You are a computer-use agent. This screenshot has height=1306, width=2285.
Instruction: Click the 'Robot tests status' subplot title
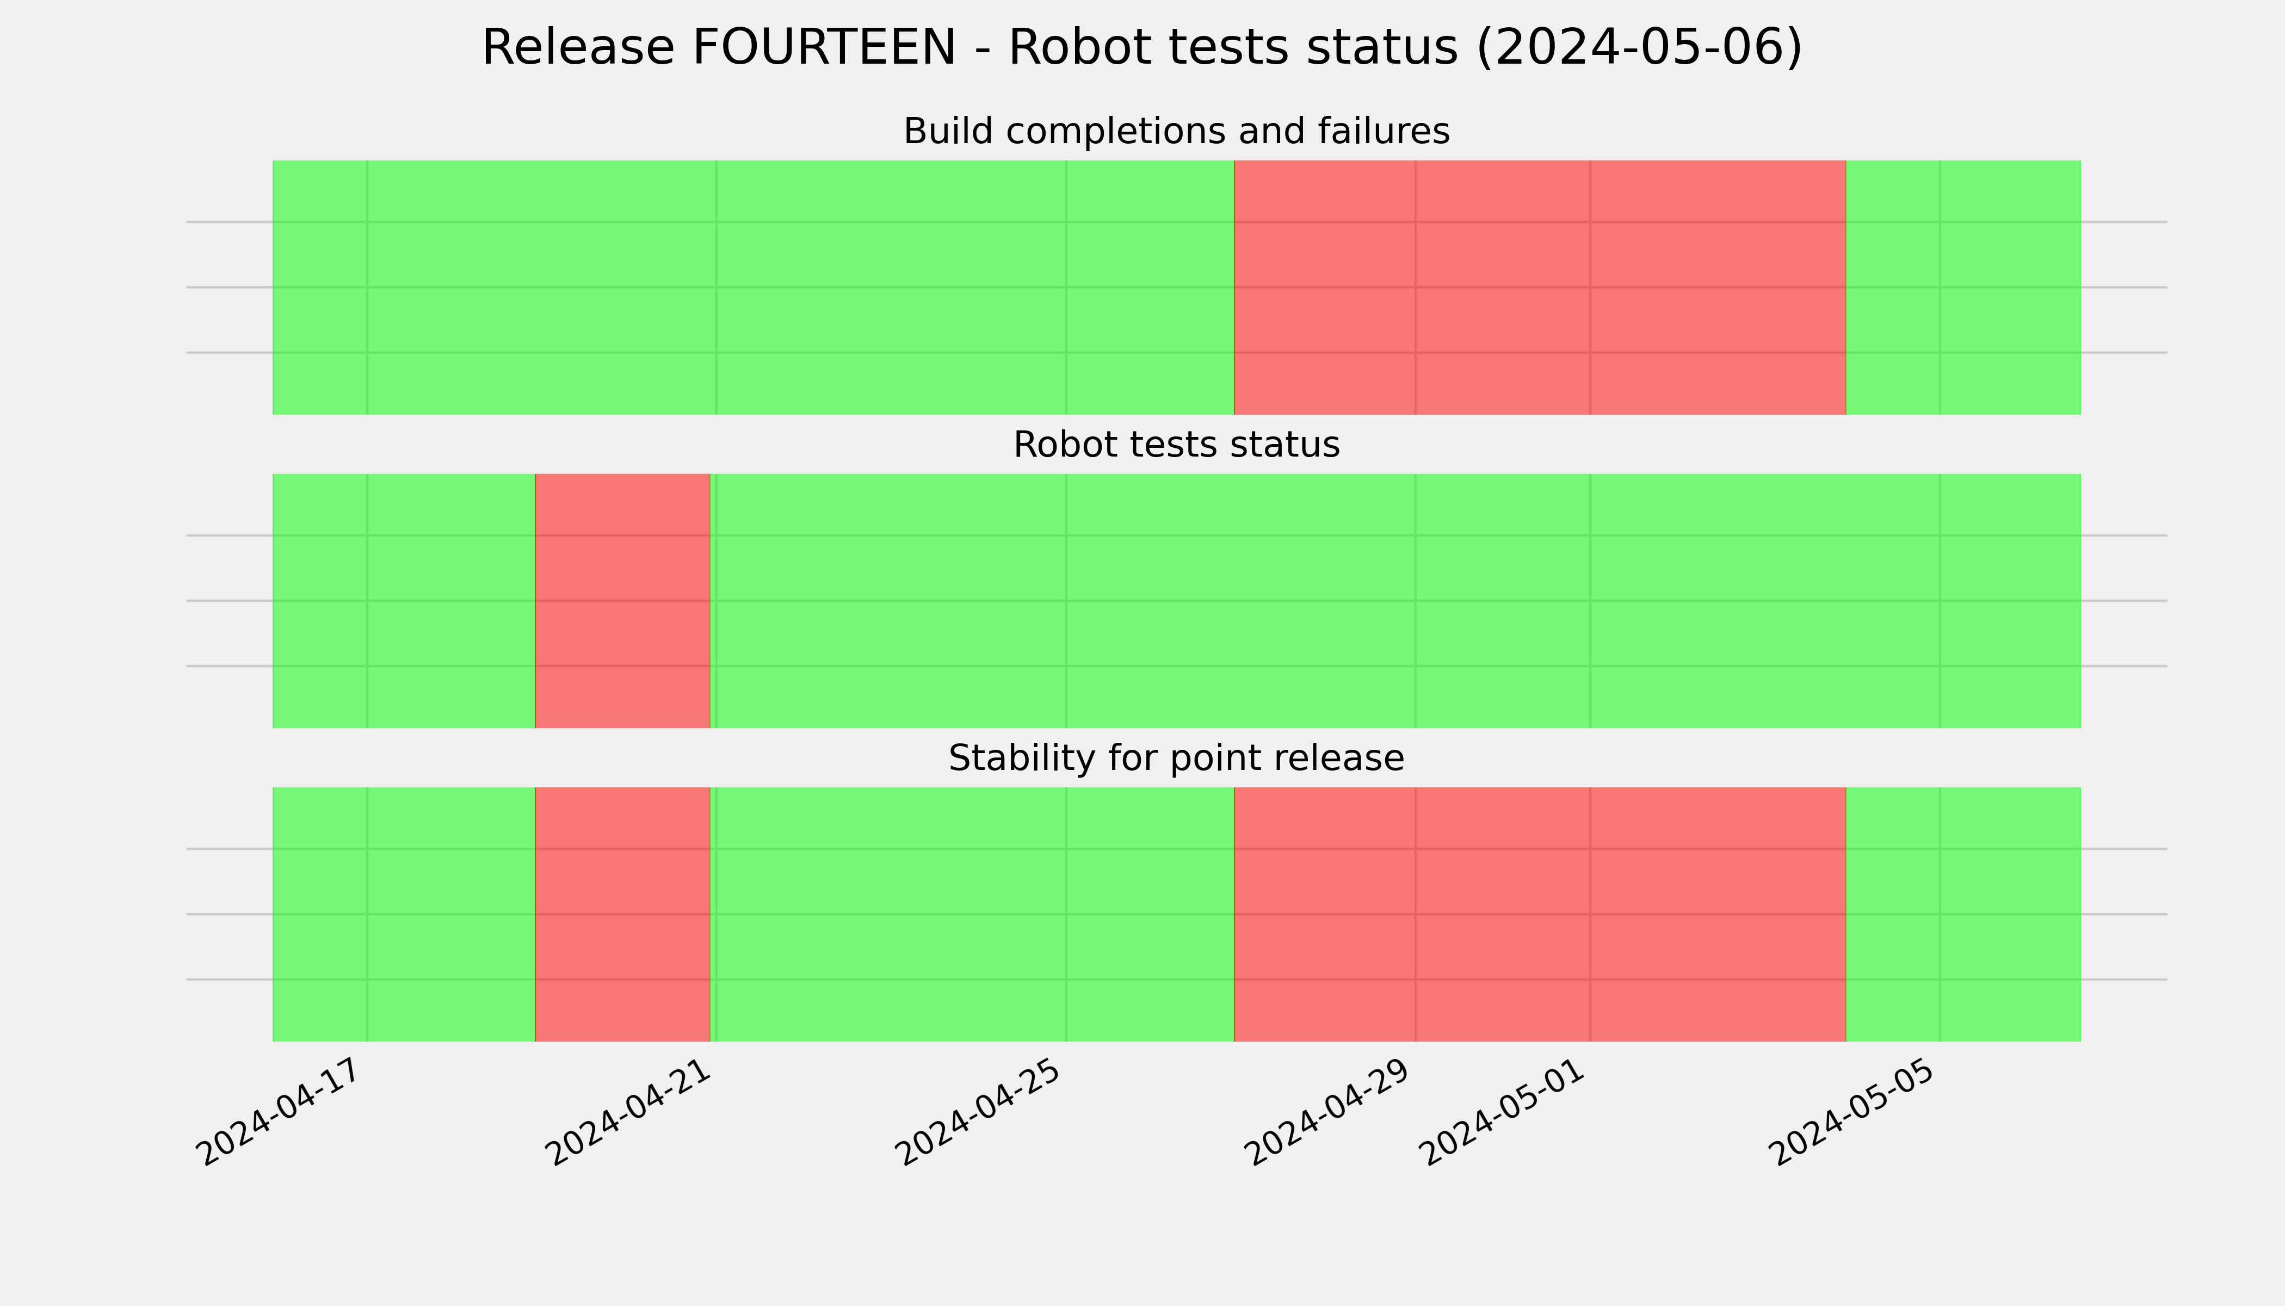point(1177,445)
